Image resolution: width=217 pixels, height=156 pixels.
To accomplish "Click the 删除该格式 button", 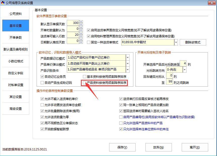I will point(193,42).
